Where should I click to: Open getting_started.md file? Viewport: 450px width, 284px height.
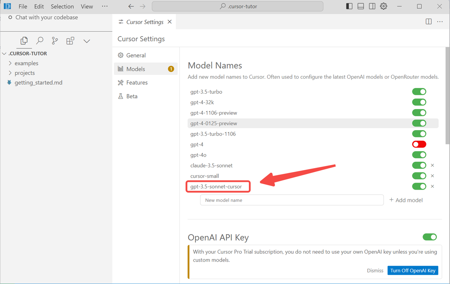(x=38, y=82)
